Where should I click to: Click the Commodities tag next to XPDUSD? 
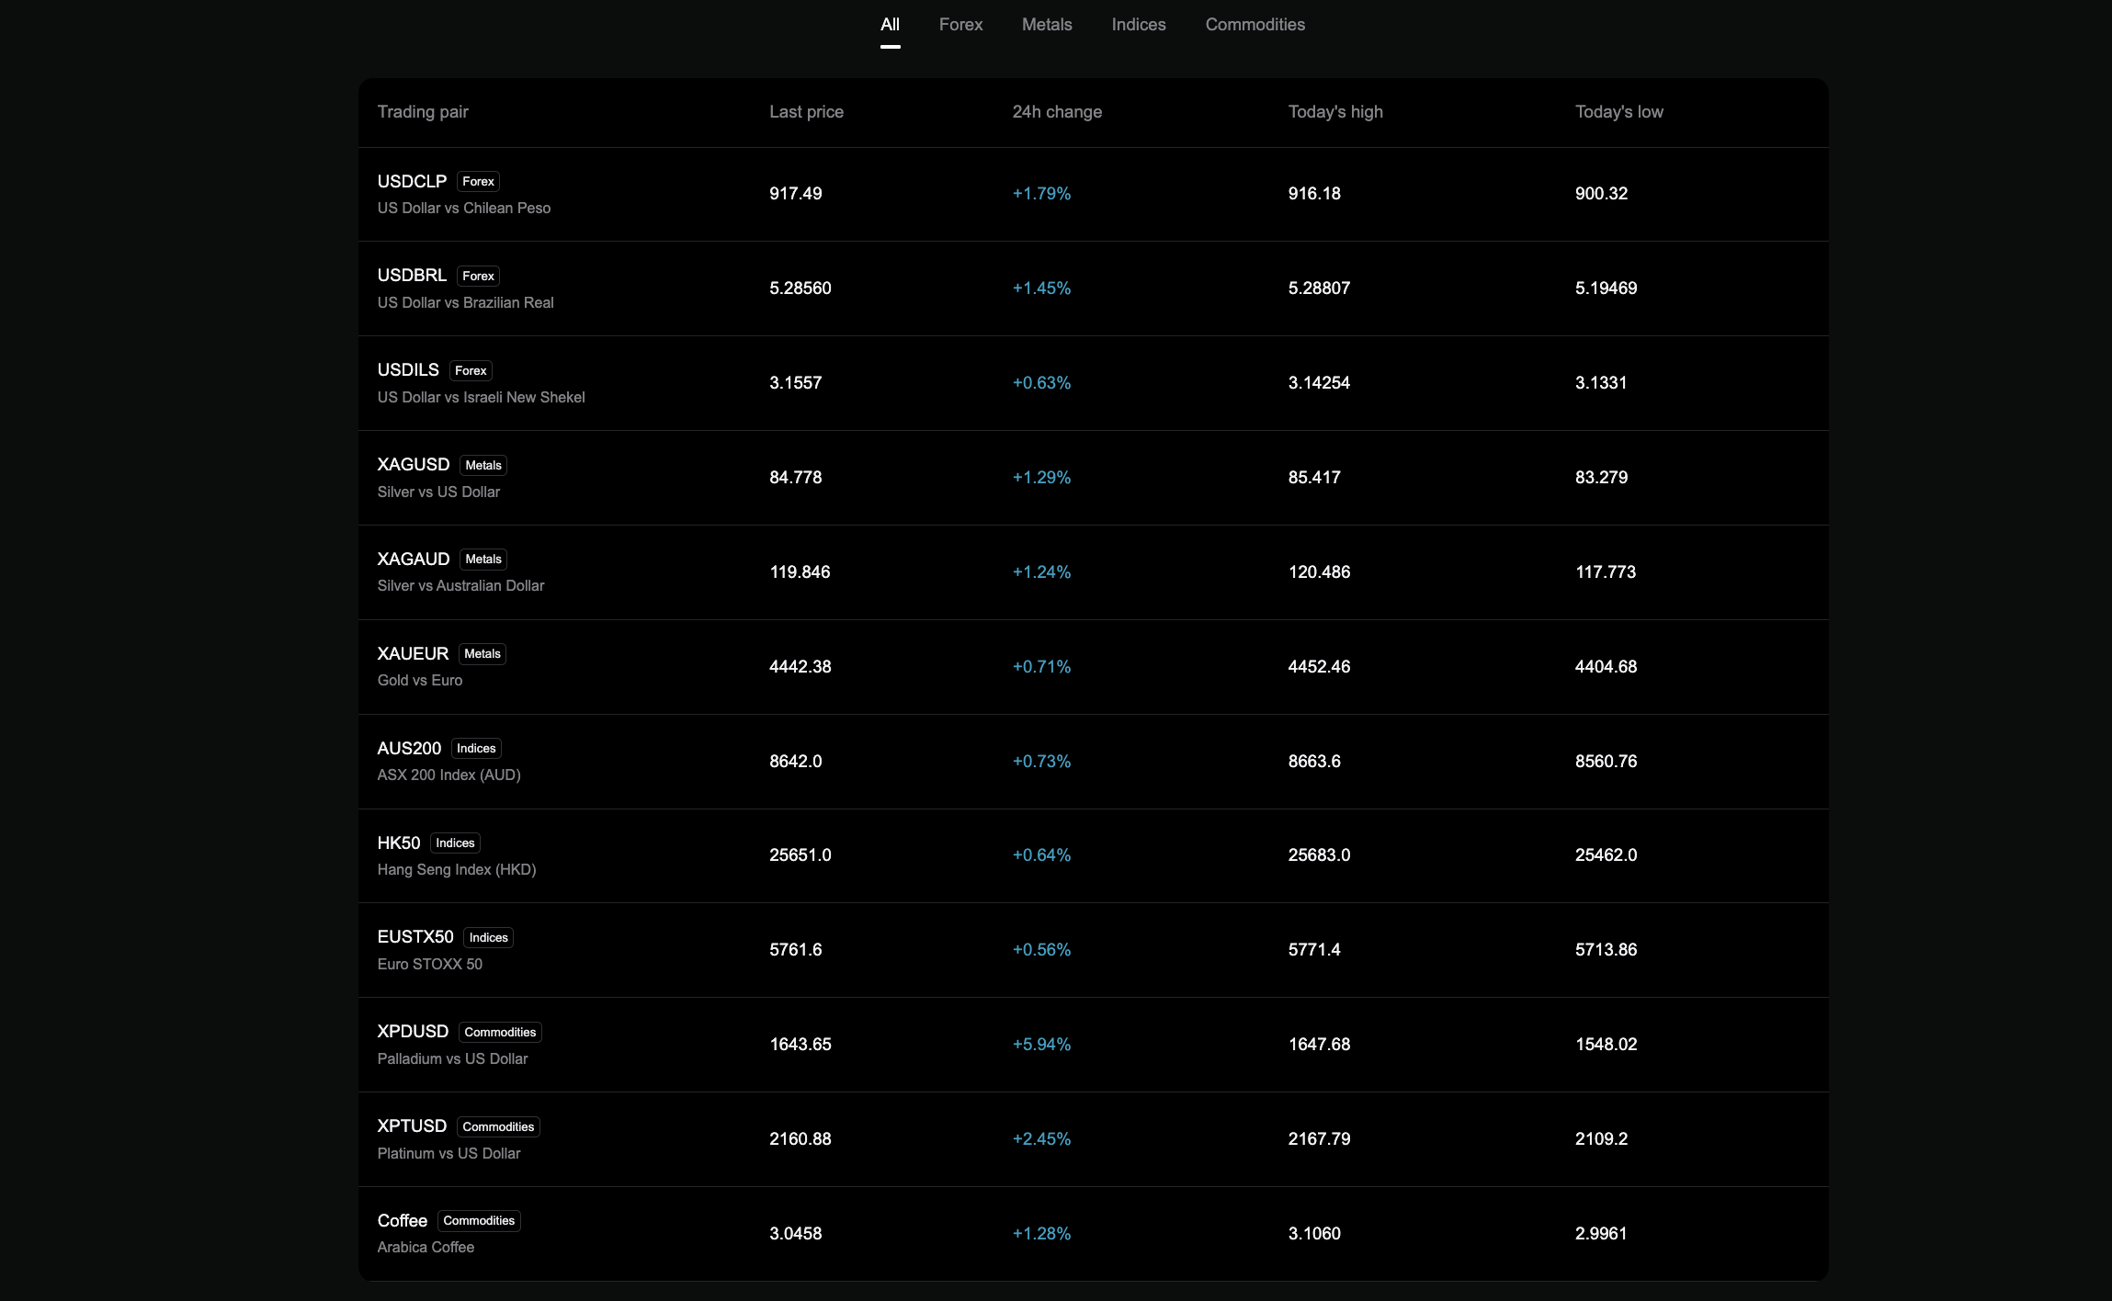[x=500, y=1033]
